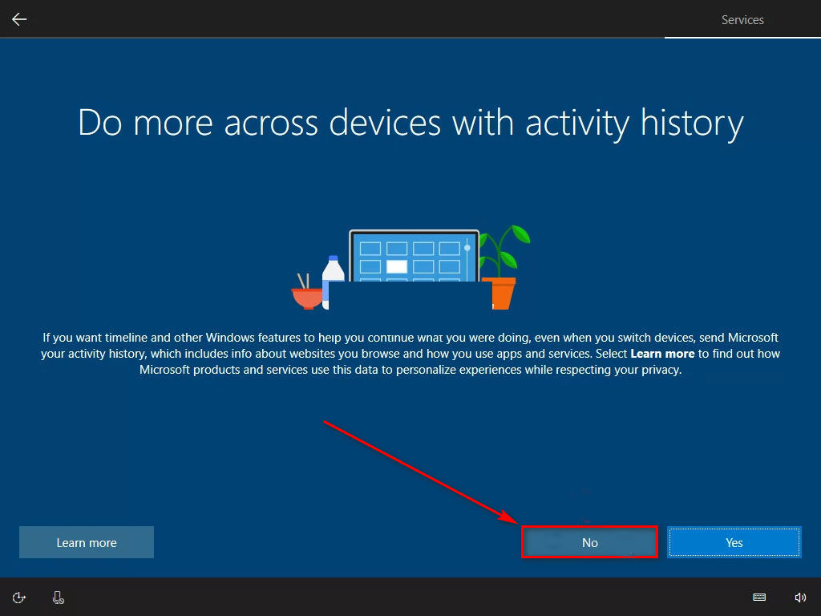Open the on-screen keyboard icon
The height and width of the screenshot is (616, 821).
[759, 597]
